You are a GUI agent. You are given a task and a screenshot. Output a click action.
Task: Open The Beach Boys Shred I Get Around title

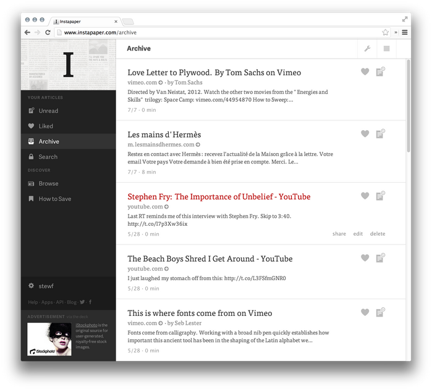point(210,259)
